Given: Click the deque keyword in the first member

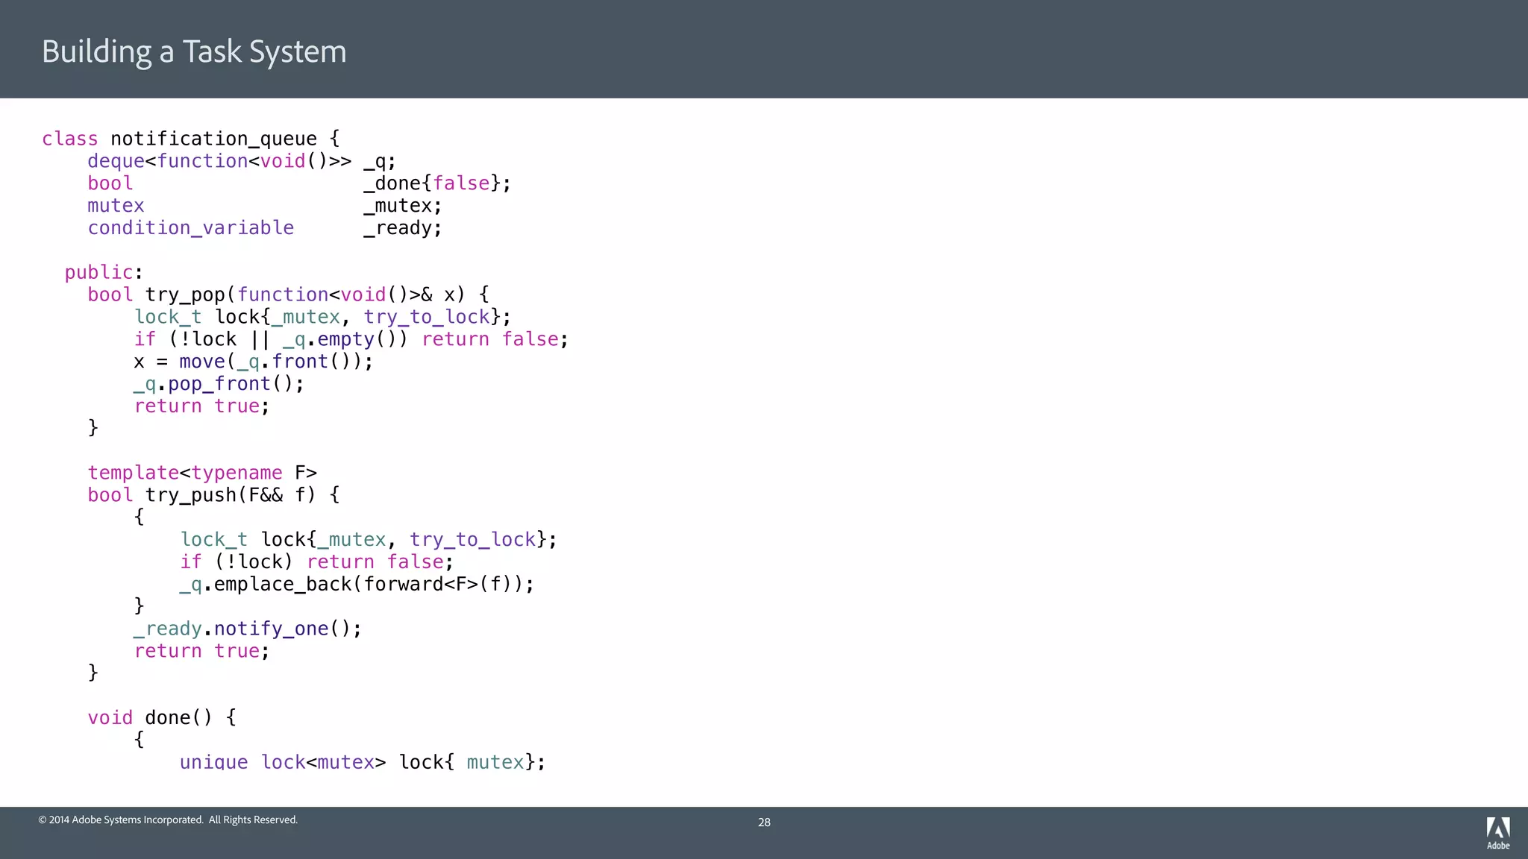Looking at the screenshot, I should point(116,161).
